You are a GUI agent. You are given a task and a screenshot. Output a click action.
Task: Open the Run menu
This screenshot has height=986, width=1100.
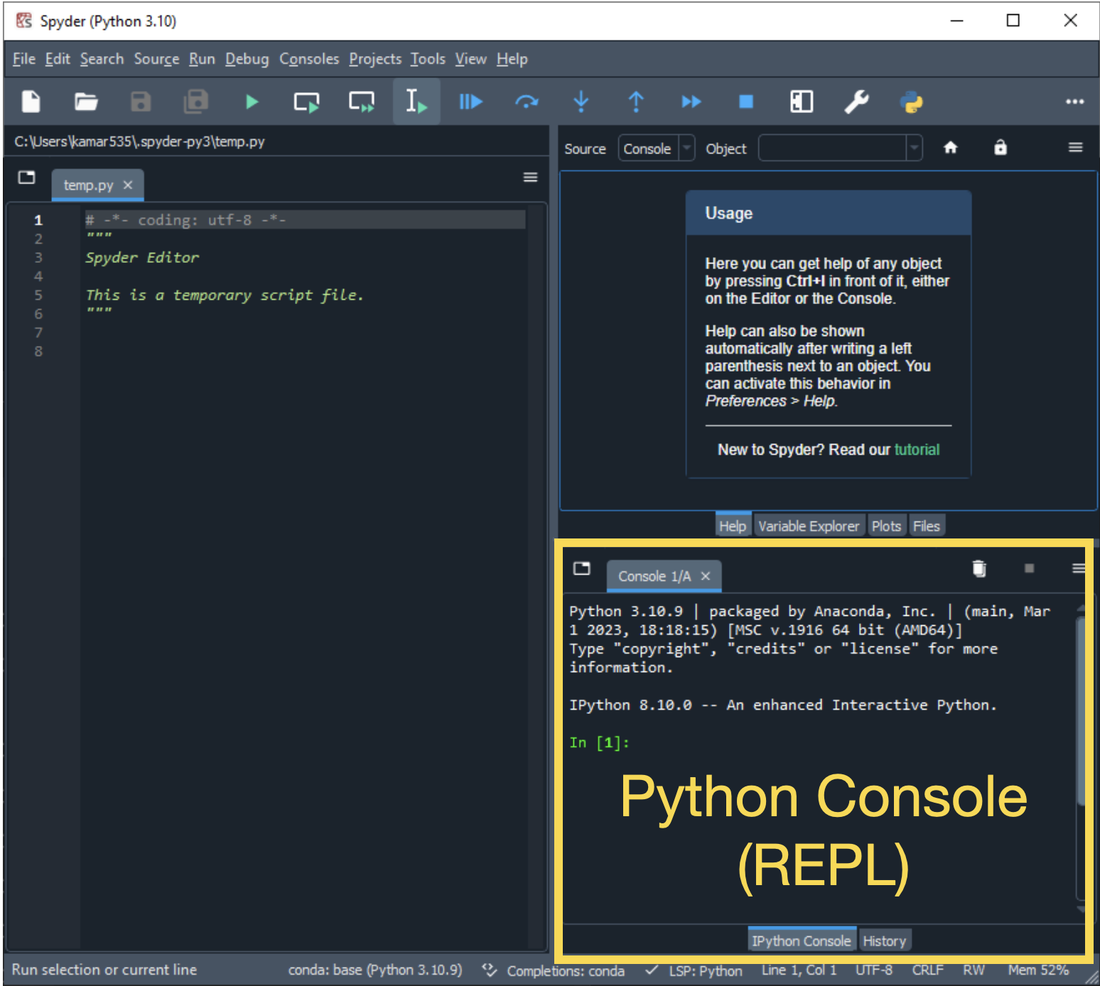pos(202,59)
